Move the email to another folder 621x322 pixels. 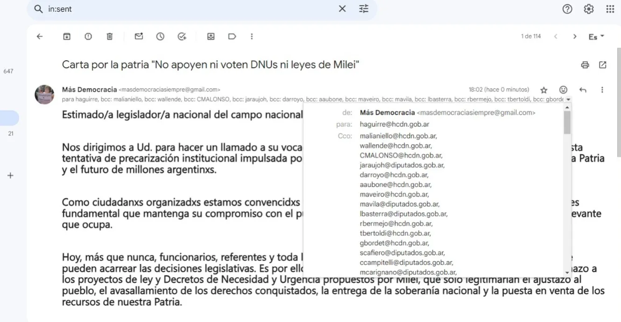pyautogui.click(x=211, y=36)
